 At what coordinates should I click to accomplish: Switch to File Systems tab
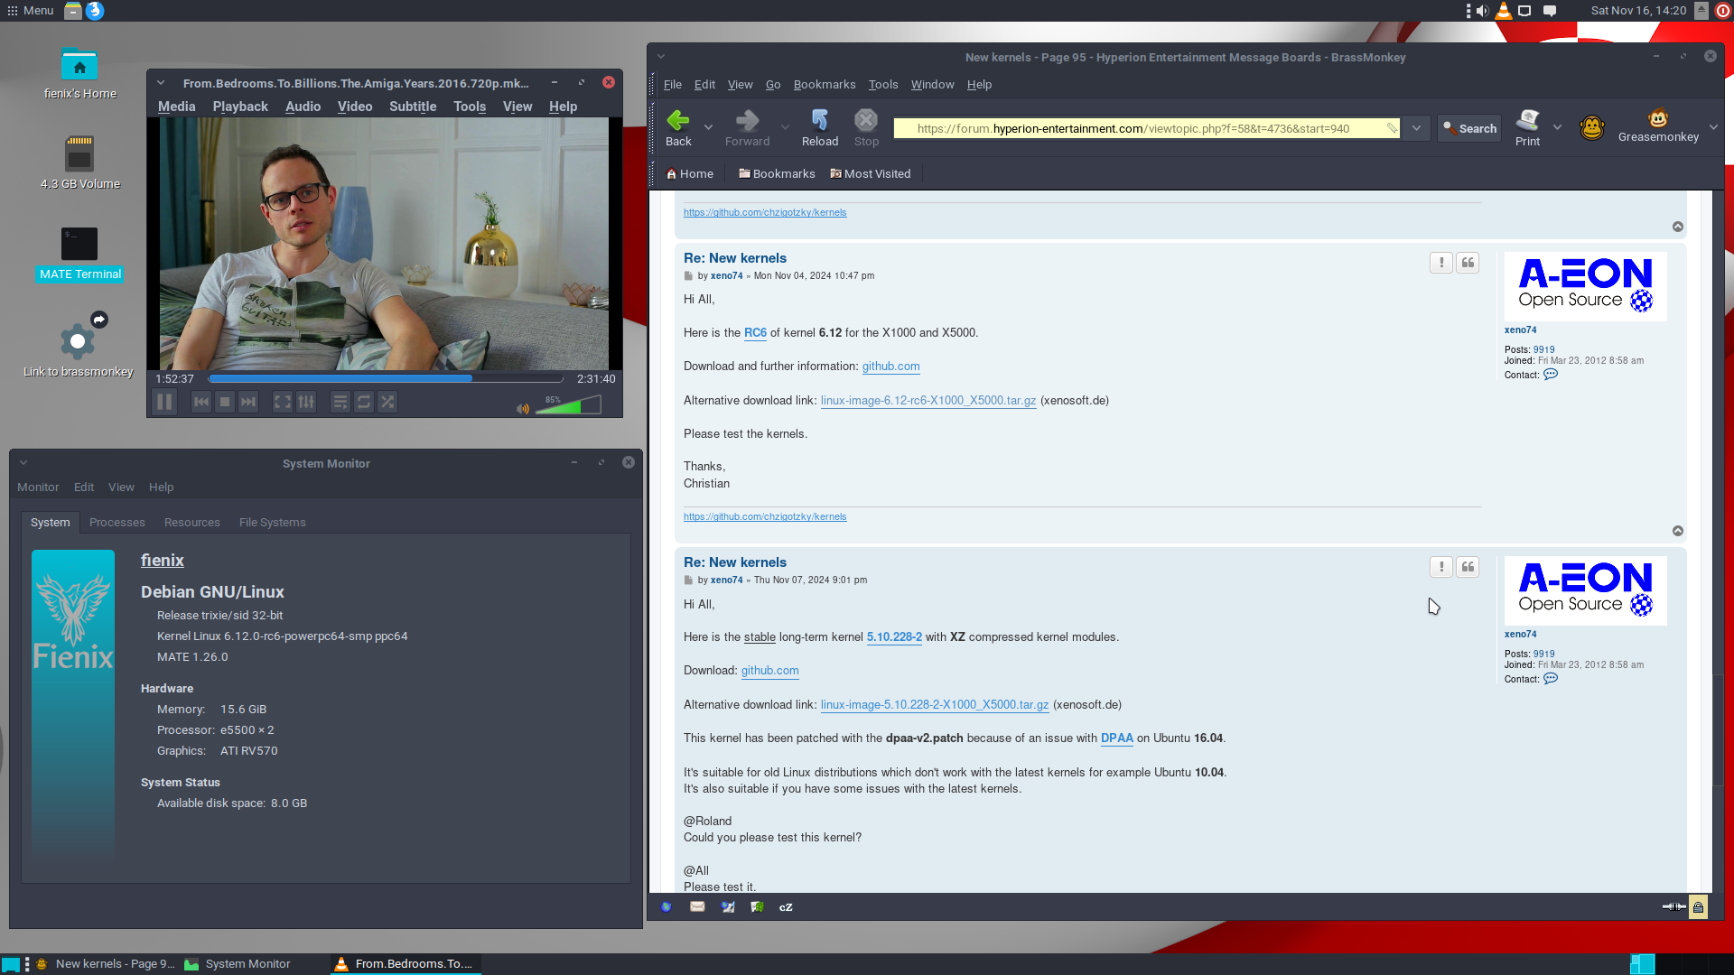coord(273,523)
